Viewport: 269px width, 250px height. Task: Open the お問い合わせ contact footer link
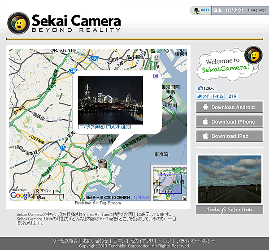(x=95, y=241)
